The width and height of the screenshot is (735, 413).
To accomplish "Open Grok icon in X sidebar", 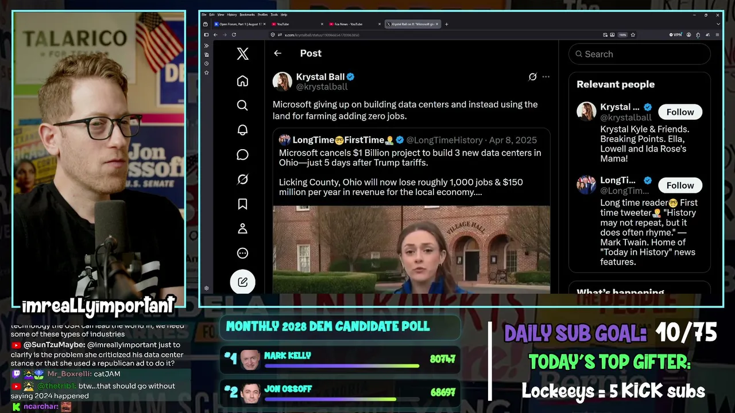I will click(x=242, y=180).
